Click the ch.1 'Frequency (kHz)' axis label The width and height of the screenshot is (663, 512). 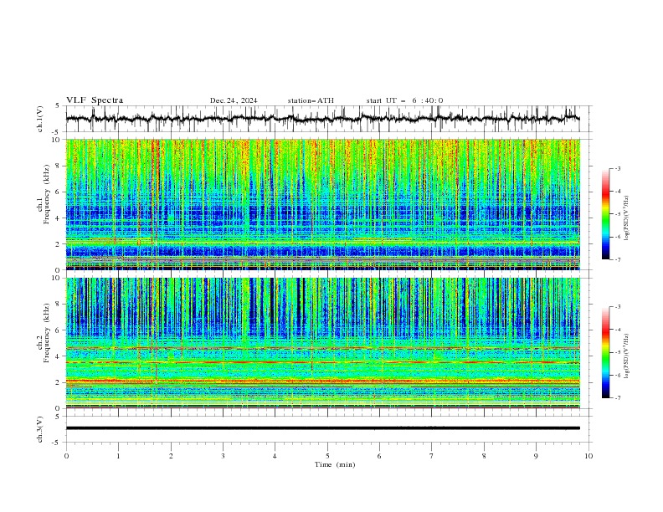47,192
